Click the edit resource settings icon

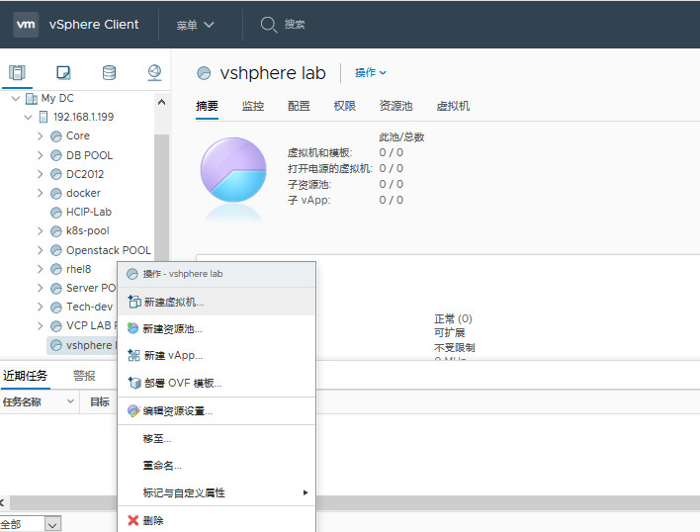tap(133, 410)
